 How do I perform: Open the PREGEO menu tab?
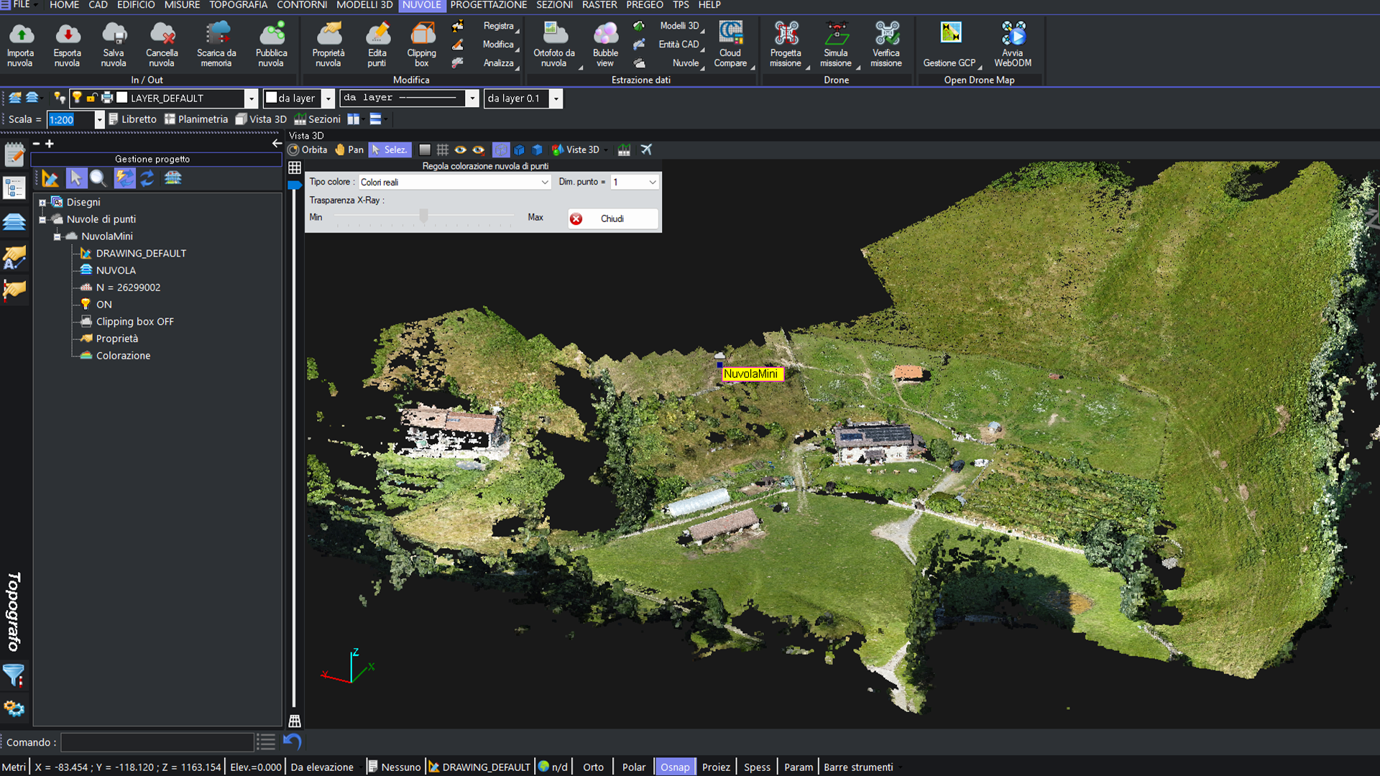coord(644,5)
